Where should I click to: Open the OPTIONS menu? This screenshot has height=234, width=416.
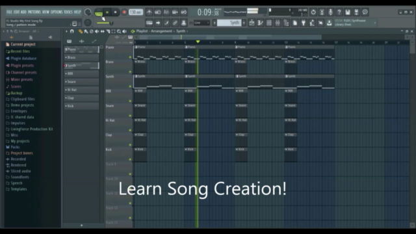[57, 12]
